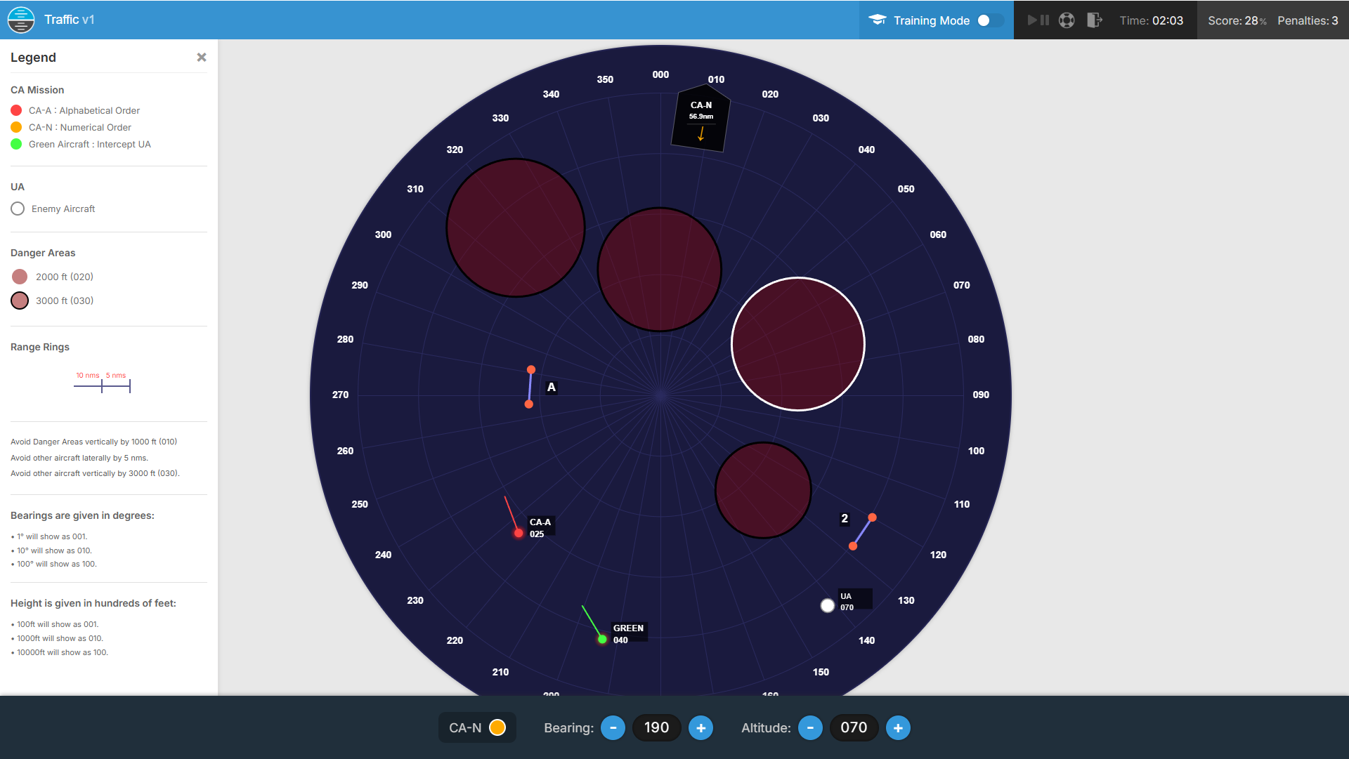The height and width of the screenshot is (759, 1349).
Task: Click the play/pause control
Action: click(x=1038, y=20)
